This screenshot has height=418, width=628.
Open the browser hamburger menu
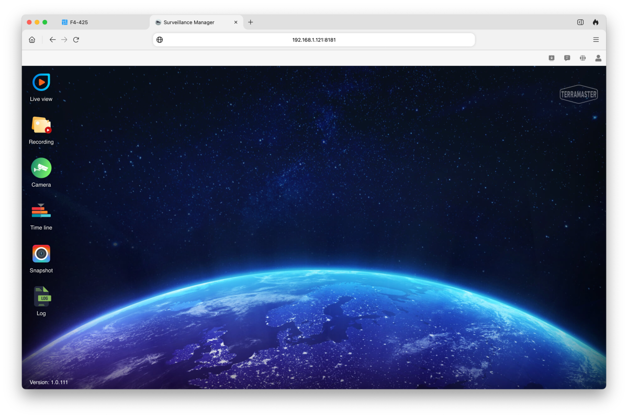click(596, 40)
